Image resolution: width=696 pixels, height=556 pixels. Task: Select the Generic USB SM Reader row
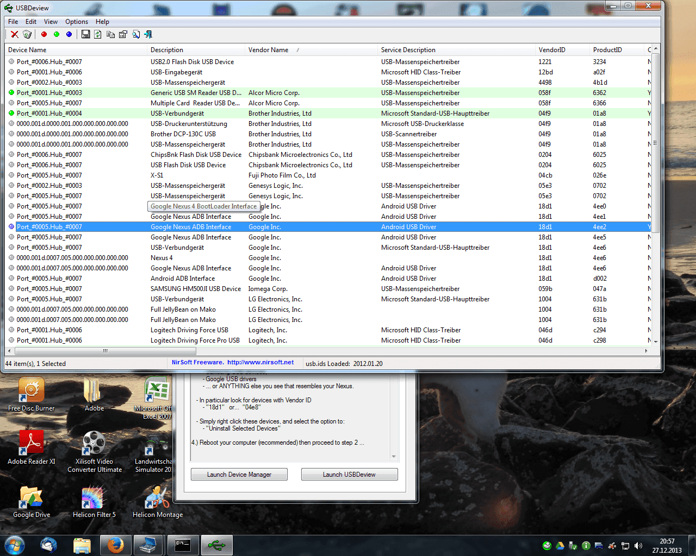tap(328, 93)
